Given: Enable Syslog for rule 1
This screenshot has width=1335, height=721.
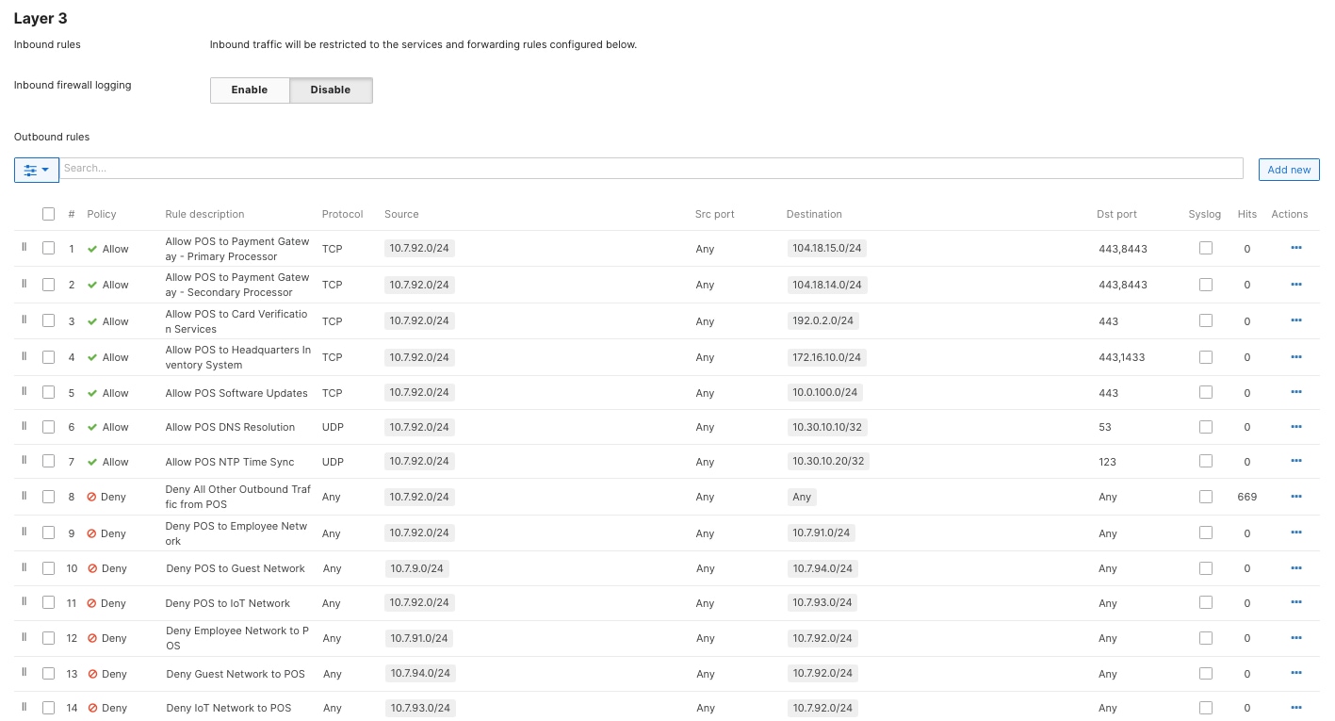Looking at the screenshot, I should 1205,247.
